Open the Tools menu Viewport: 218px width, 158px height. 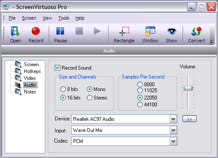coord(64,18)
